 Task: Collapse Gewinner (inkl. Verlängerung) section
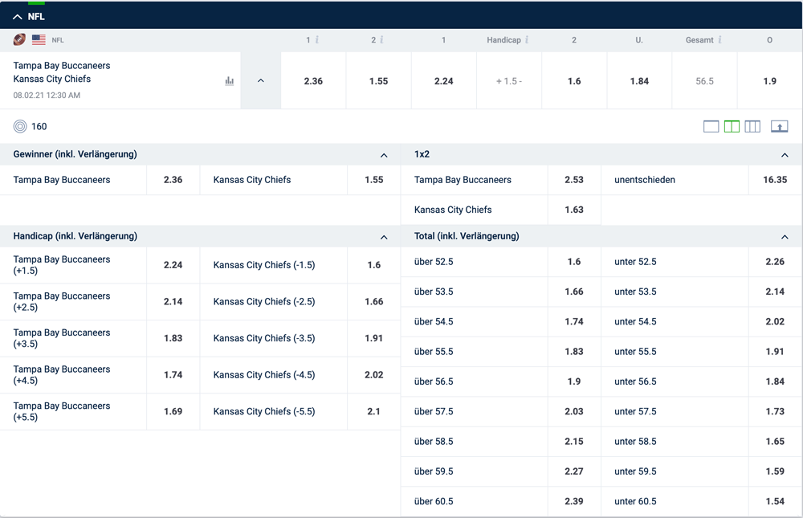click(384, 155)
